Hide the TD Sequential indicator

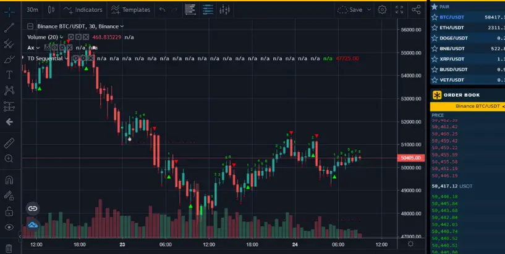point(76,59)
